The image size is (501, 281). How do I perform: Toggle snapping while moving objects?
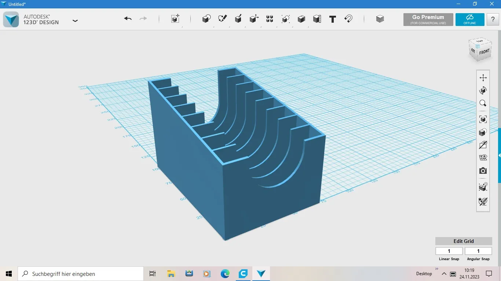point(483,187)
